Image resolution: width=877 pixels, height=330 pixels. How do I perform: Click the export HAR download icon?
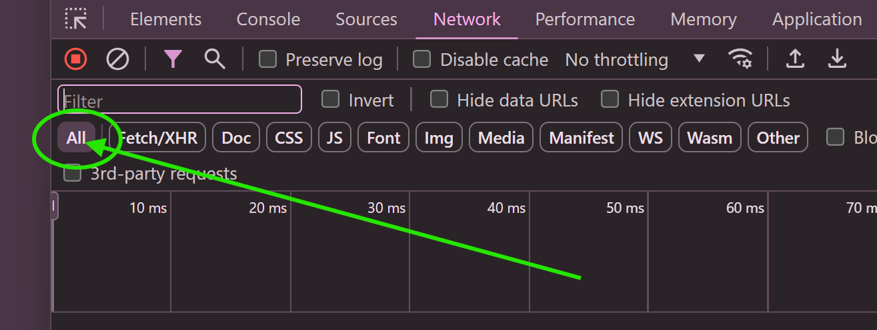(837, 59)
